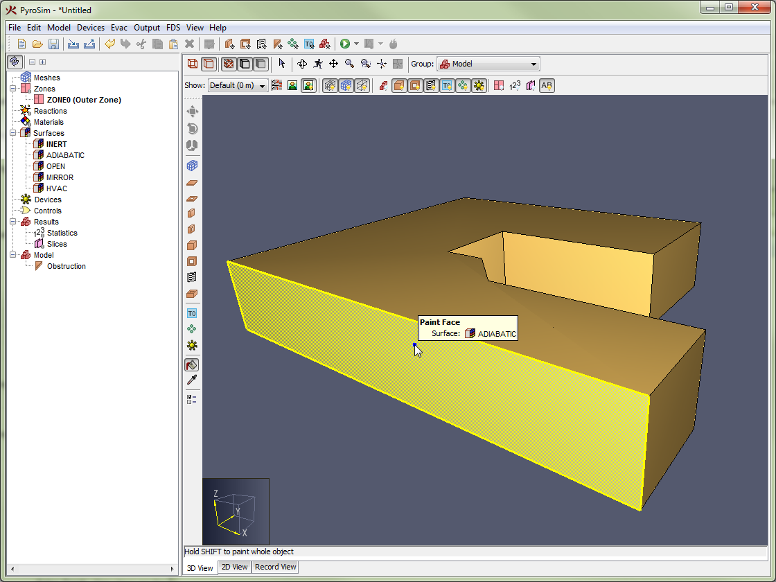Select the Statistics tree item
This screenshot has height=582, width=776.
[x=62, y=233]
